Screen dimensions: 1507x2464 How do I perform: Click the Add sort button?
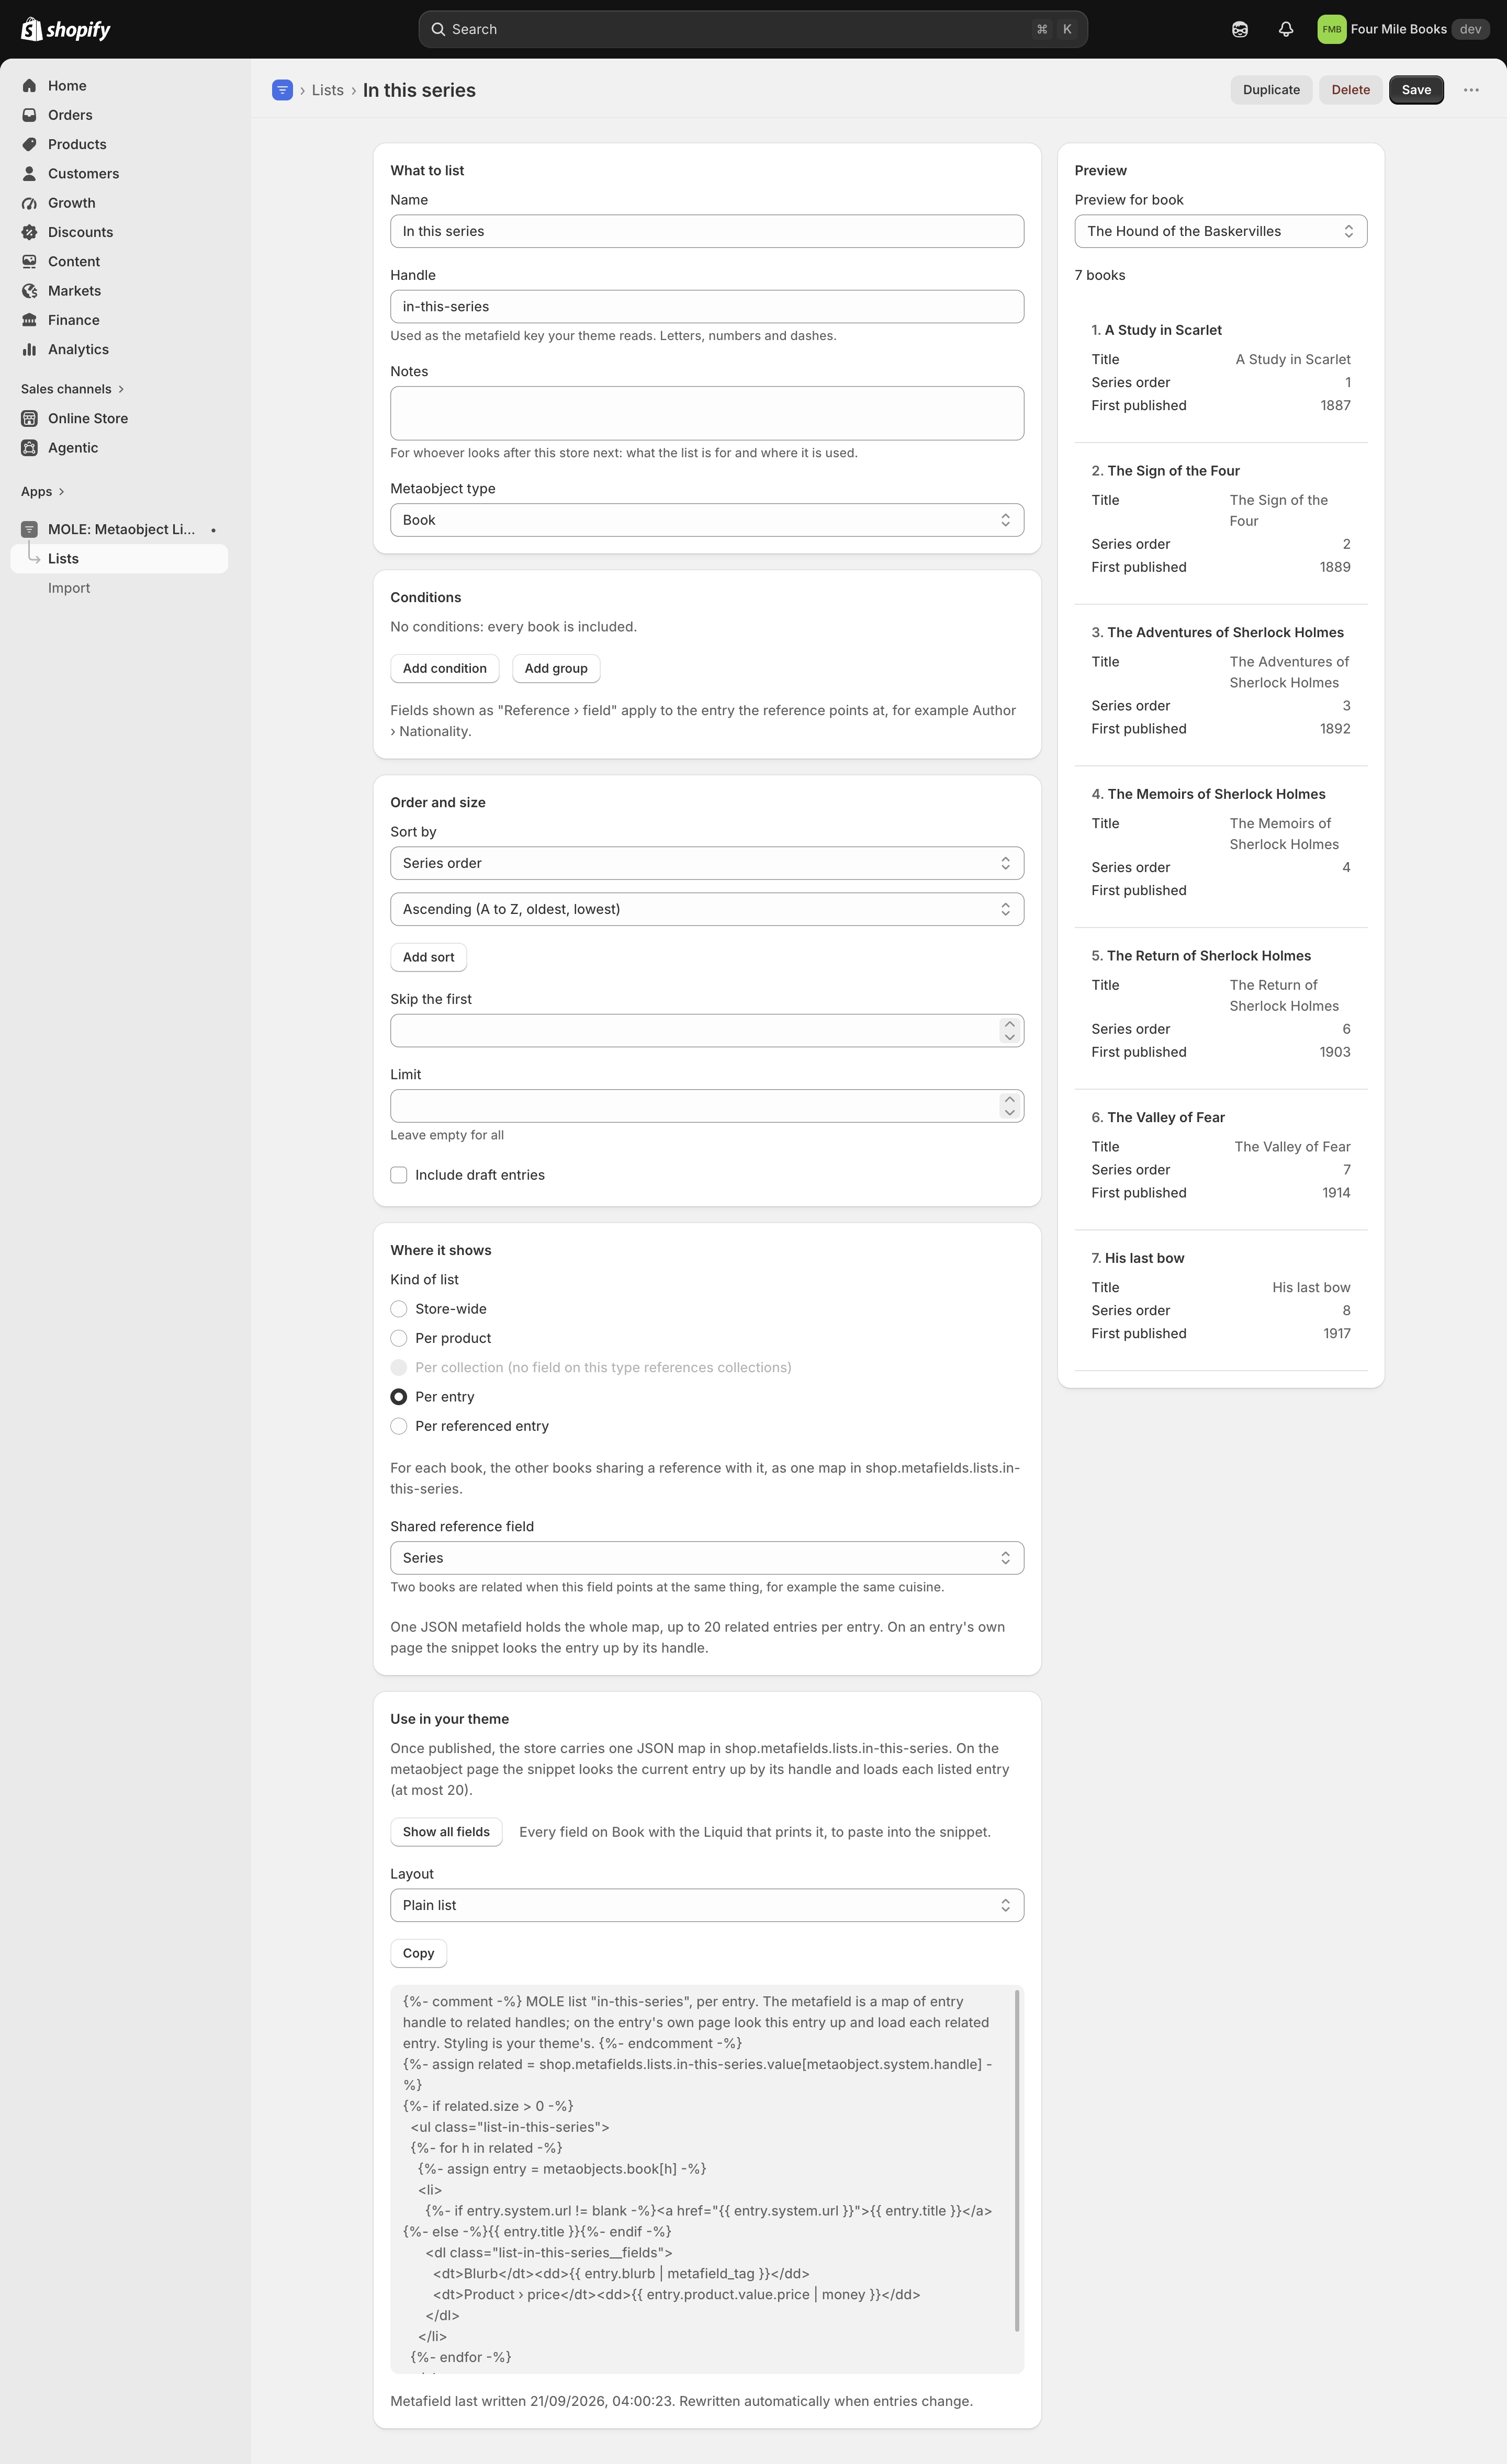428,957
